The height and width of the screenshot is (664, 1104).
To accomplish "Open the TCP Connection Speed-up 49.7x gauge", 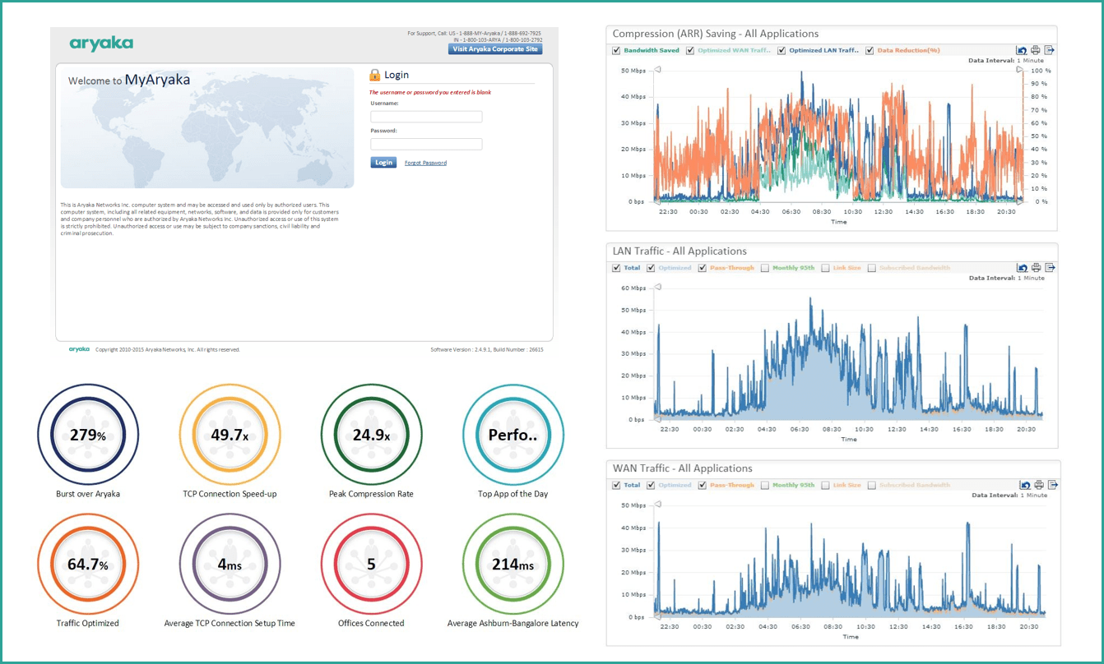I will point(230,435).
